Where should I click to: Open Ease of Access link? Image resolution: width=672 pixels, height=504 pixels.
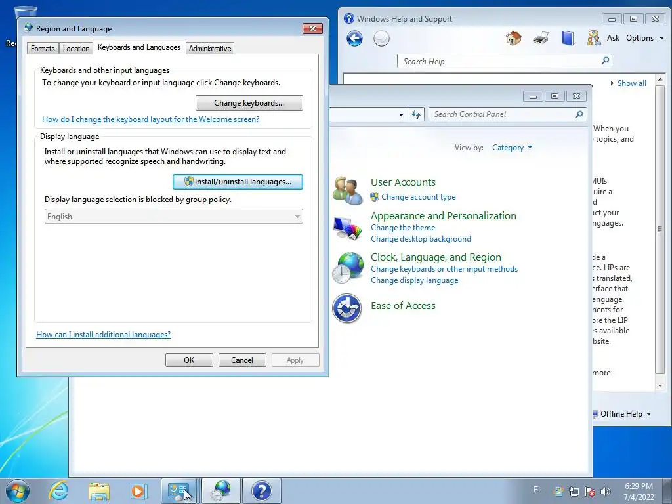[403, 306]
